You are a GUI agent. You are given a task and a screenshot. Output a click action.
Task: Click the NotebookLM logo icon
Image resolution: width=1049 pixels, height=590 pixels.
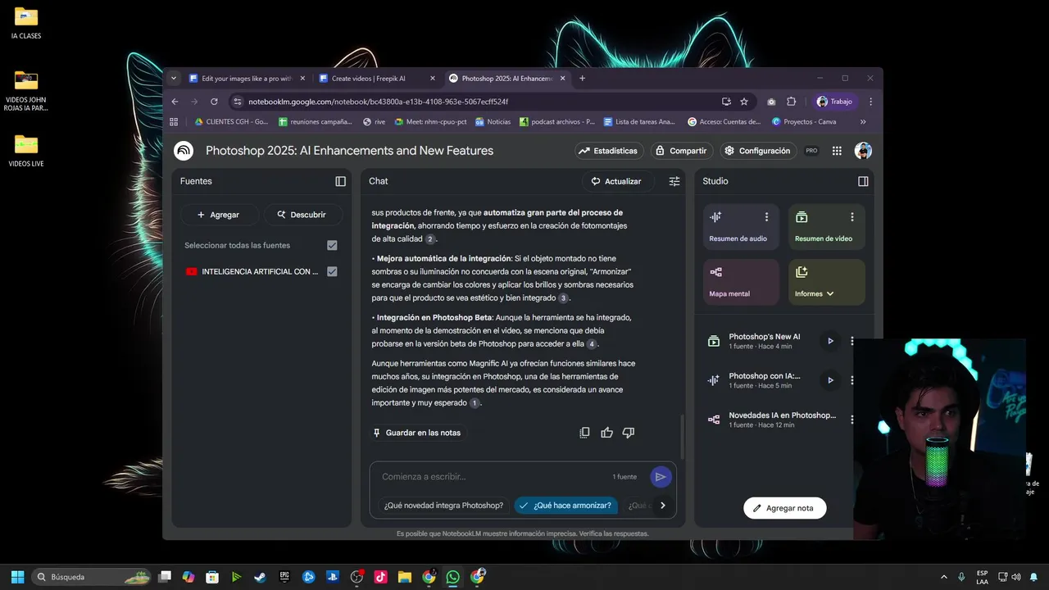[x=184, y=151]
